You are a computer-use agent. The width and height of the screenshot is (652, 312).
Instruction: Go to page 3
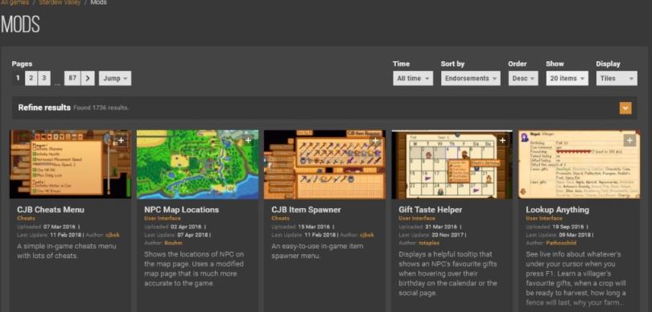[44, 78]
